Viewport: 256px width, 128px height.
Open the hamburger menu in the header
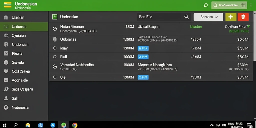[x=7, y=5]
